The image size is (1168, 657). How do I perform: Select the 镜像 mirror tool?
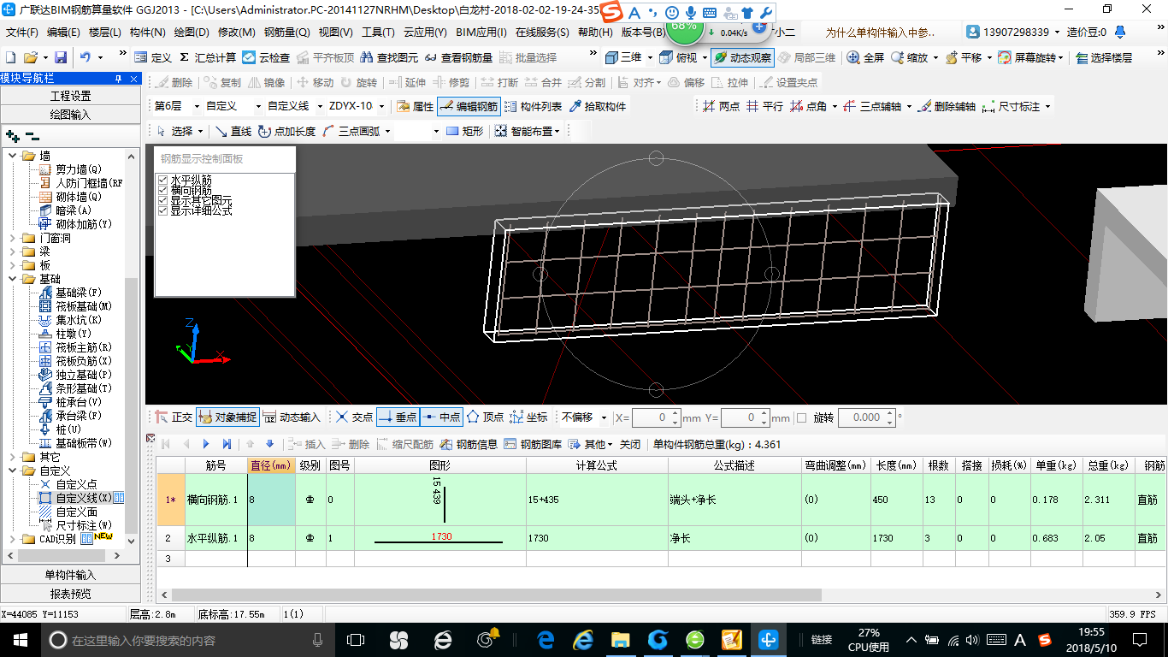267,82
